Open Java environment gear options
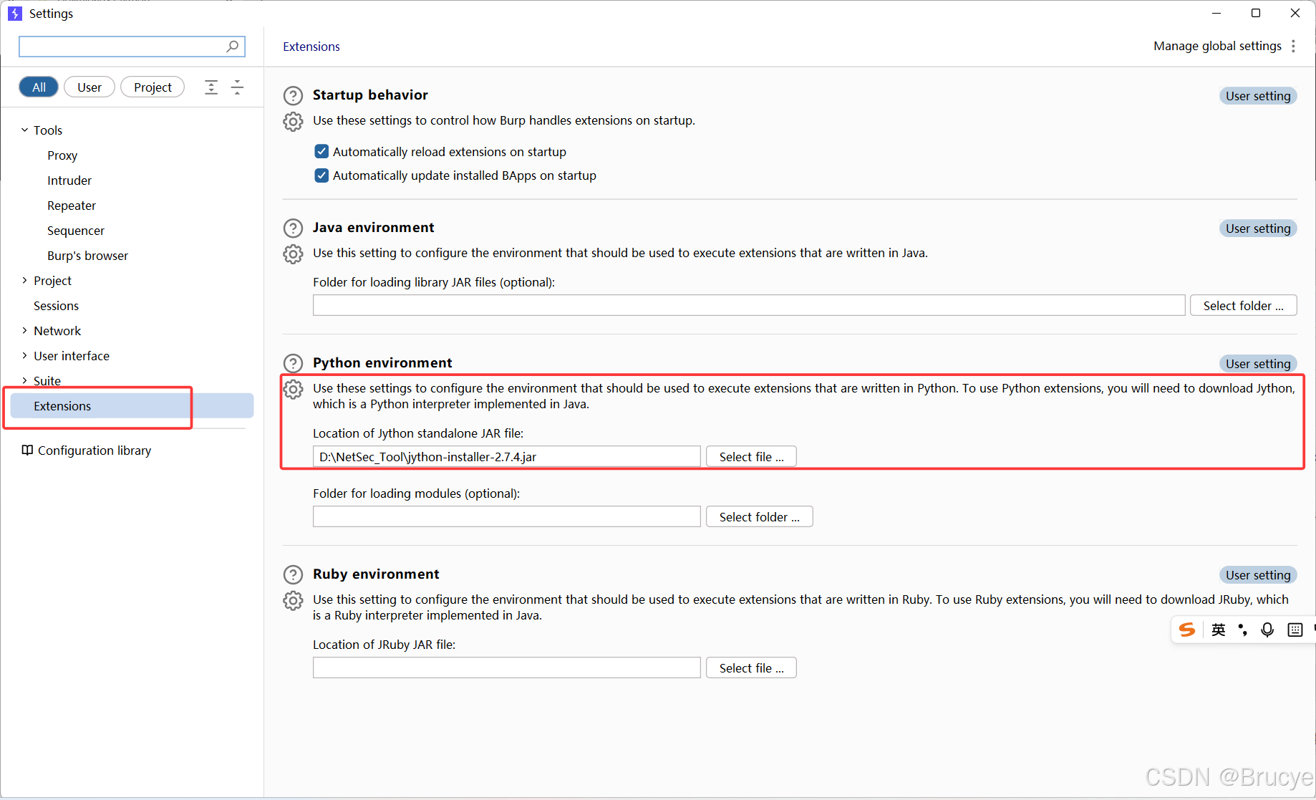The width and height of the screenshot is (1316, 800). 293,254
